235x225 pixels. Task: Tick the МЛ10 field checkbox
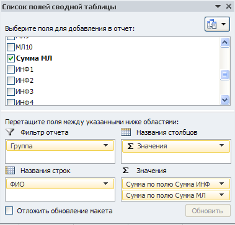(x=11, y=48)
